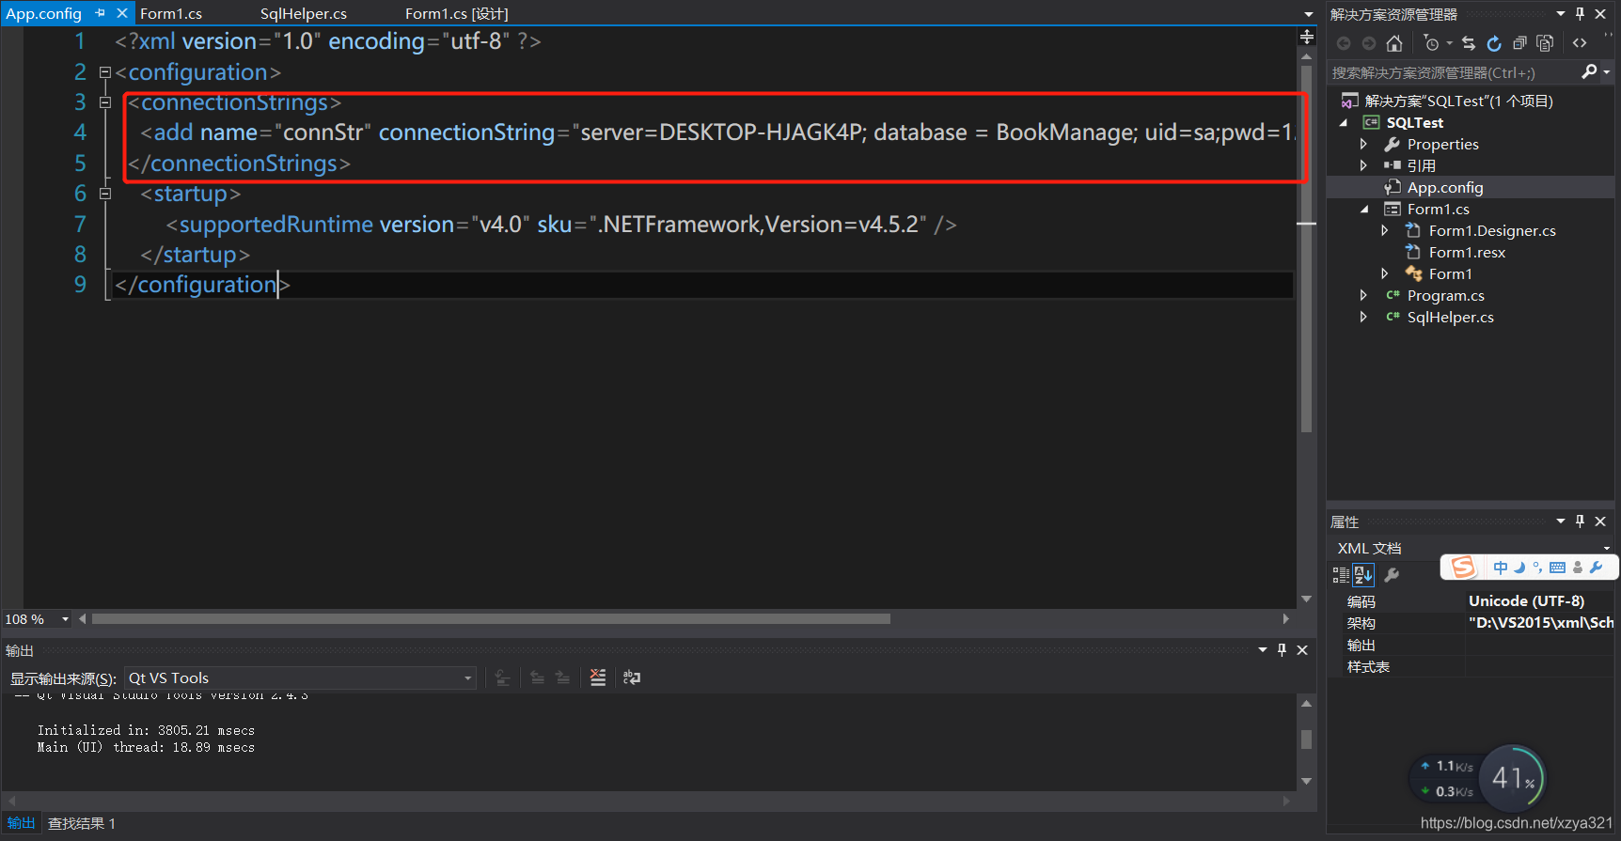This screenshot has width=1621, height=841.
Task: Select App.config in Solution Explorer
Action: coord(1445,187)
